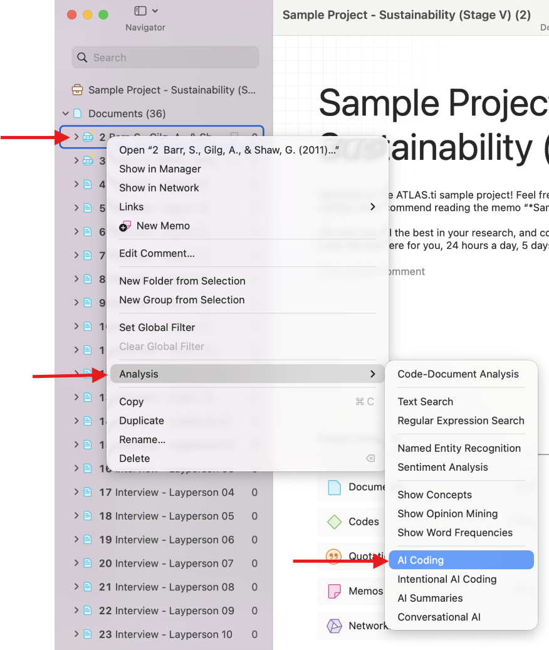Screen dimensions: 549x650
Task: Click the sidebar toggle icon above Navigator
Action: [140, 11]
